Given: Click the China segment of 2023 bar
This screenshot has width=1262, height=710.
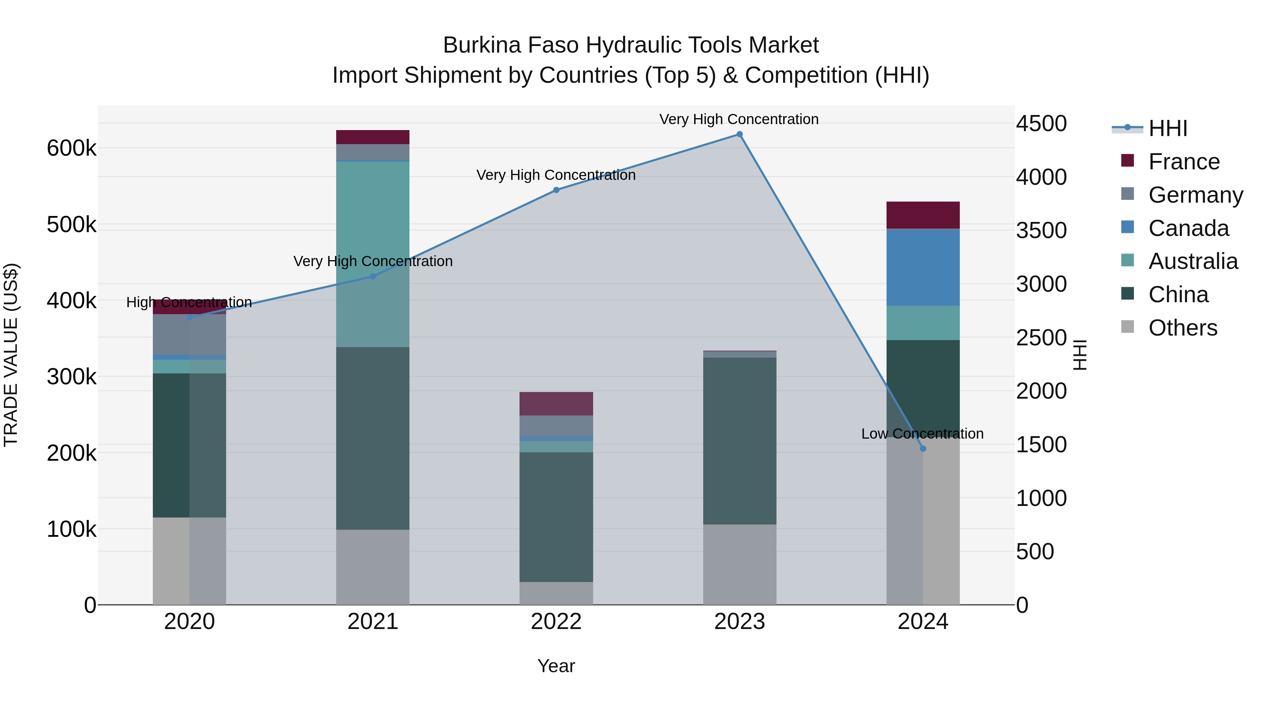Looking at the screenshot, I should coord(740,441).
